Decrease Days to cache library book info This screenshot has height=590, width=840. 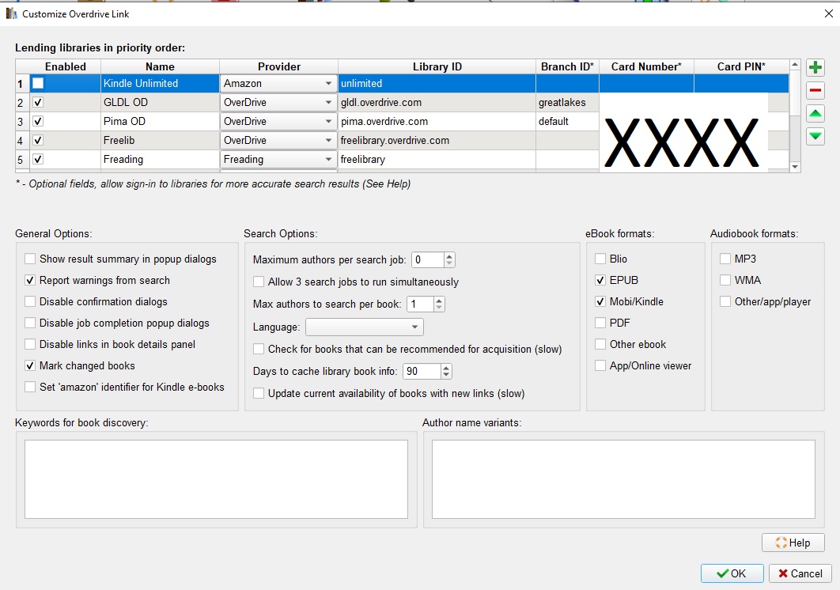(x=446, y=375)
